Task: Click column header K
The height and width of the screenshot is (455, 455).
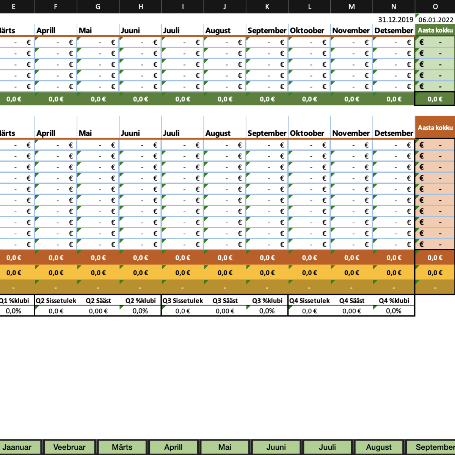Action: click(x=267, y=6)
